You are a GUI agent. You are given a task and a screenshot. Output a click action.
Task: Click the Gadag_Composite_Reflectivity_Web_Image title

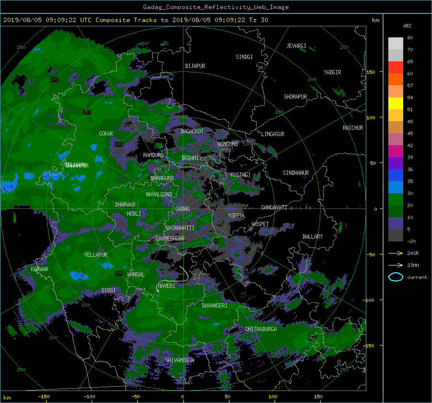pyautogui.click(x=216, y=7)
